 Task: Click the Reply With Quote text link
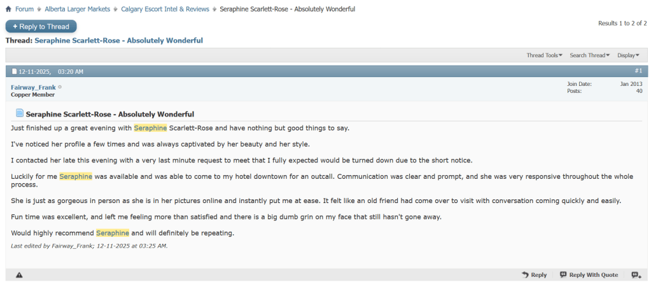[593, 275]
